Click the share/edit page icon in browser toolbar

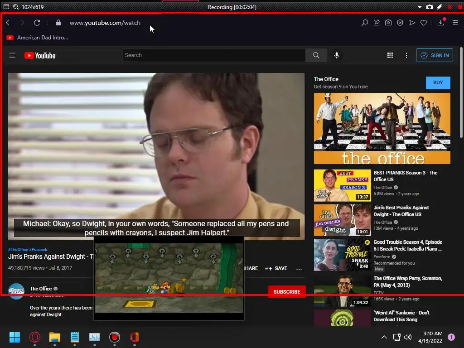coord(377,23)
